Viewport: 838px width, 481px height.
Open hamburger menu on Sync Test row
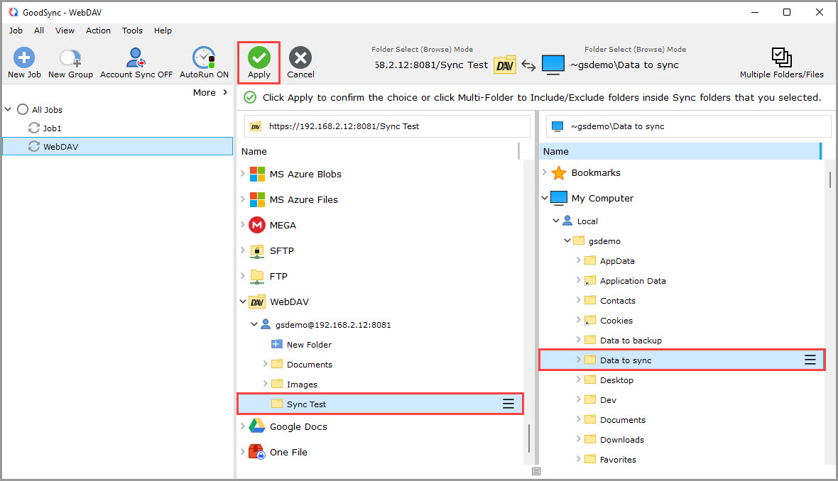pos(508,404)
